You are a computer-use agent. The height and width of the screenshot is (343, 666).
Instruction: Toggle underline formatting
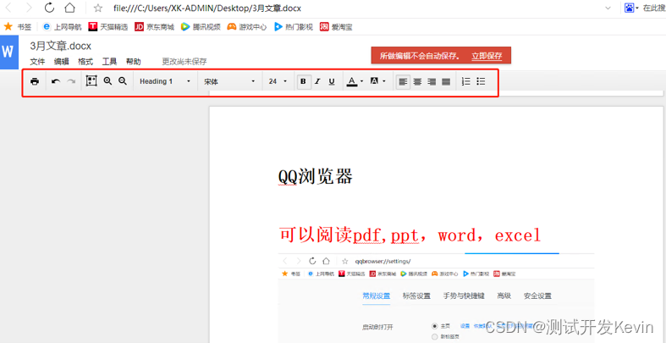(x=332, y=81)
